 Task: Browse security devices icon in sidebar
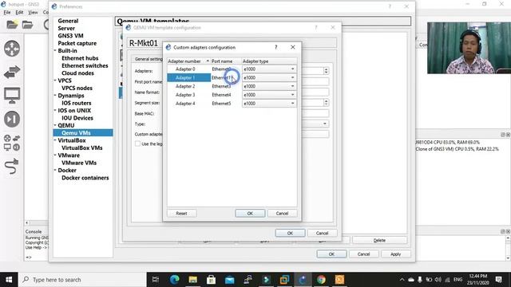12,119
